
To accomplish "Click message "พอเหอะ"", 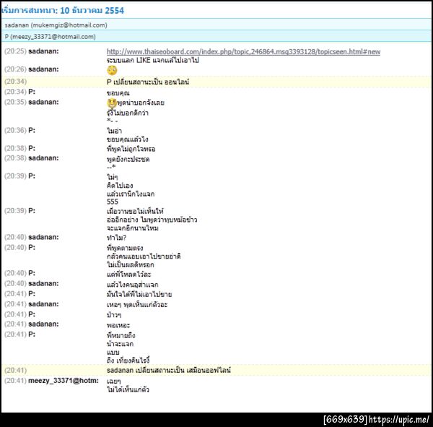I will pyautogui.click(x=118, y=325).
